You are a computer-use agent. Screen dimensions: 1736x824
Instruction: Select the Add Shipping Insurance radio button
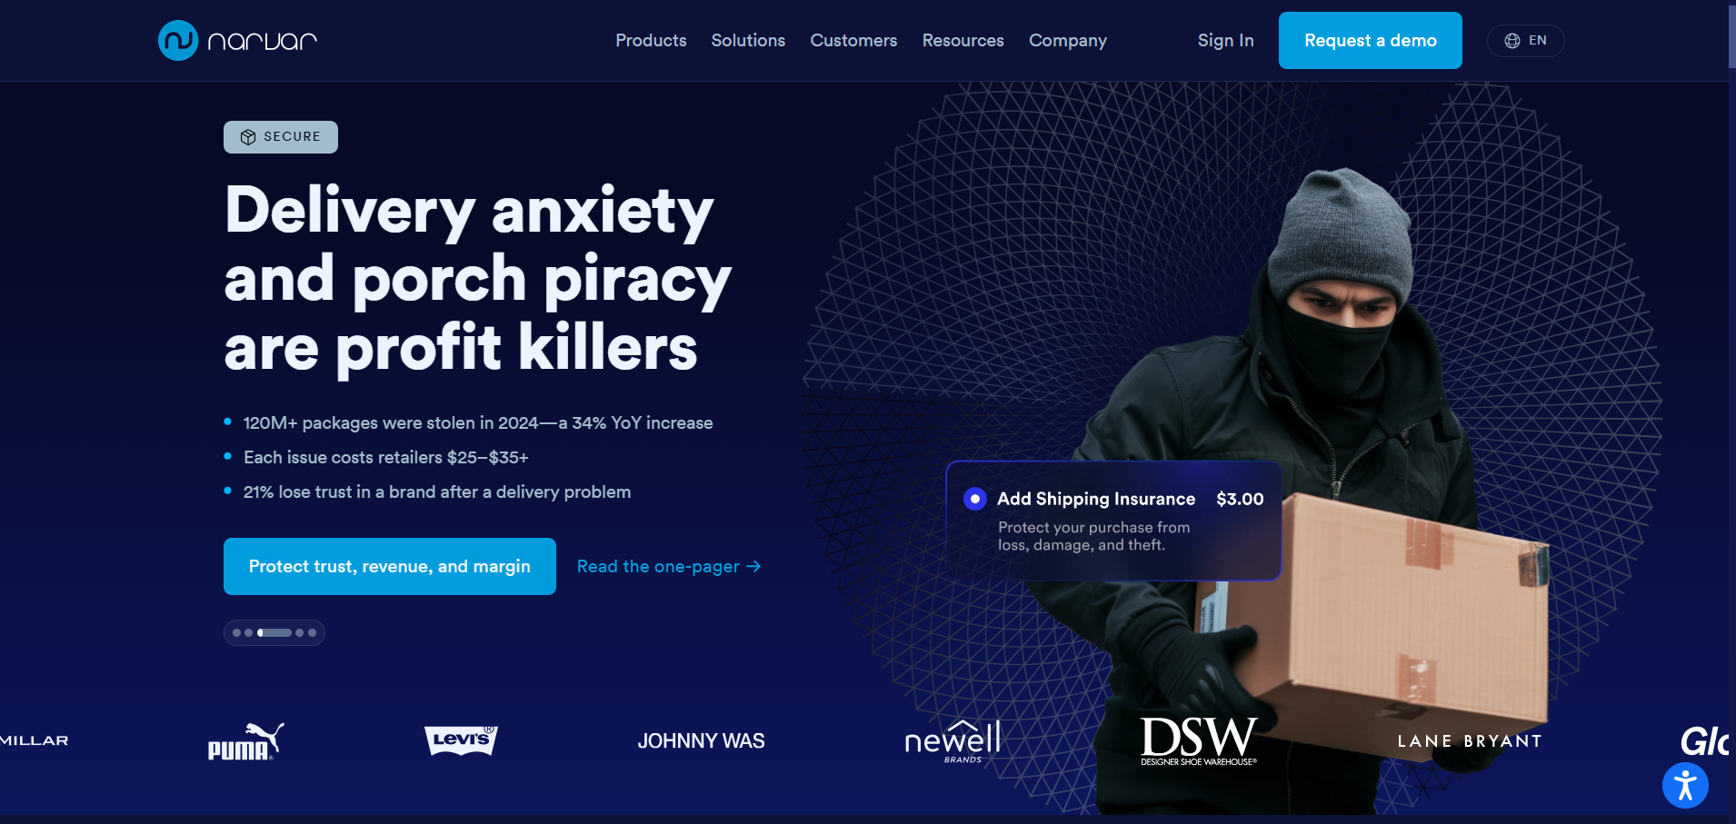tap(975, 499)
